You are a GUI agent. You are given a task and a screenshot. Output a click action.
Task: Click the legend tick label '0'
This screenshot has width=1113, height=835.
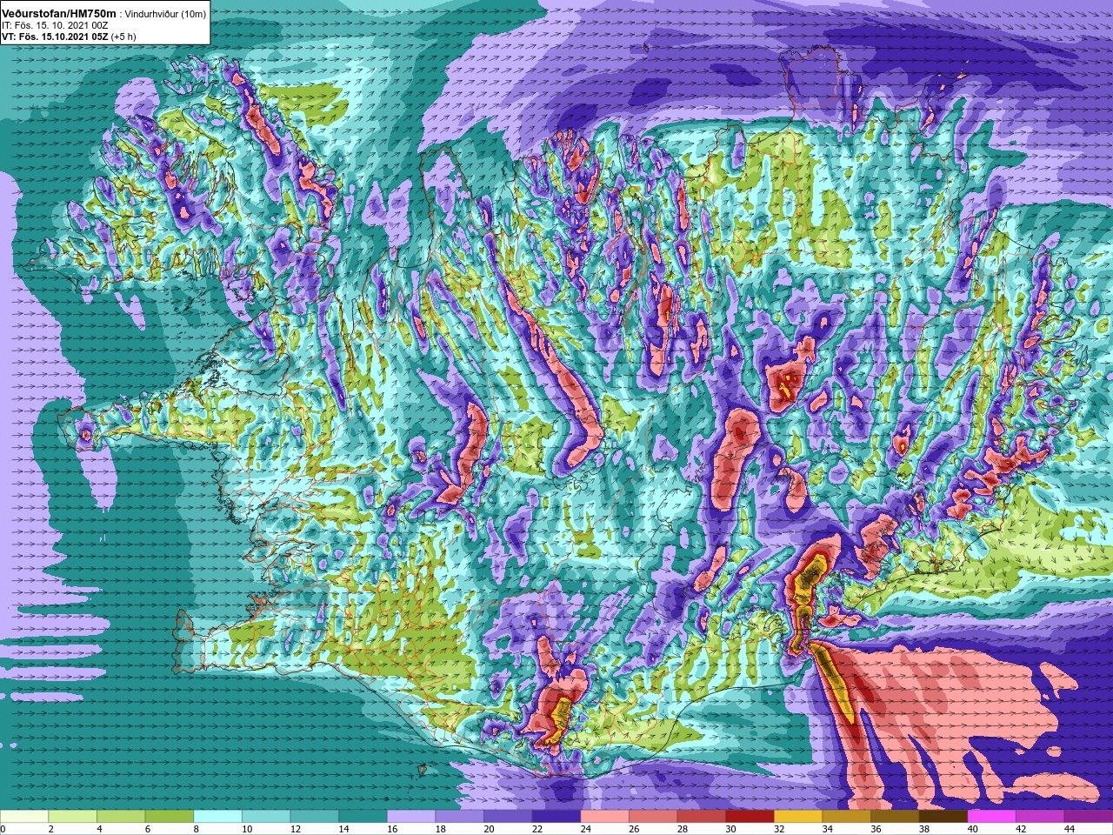[3, 829]
